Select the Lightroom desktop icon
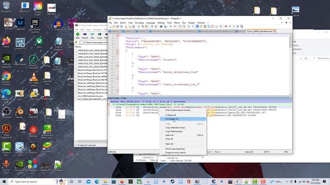Viewport: 330px width, 185px height. [x=21, y=24]
